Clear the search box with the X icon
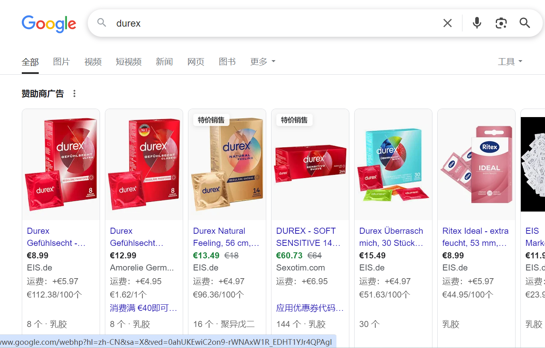Image resolution: width=545 pixels, height=348 pixels. click(447, 23)
